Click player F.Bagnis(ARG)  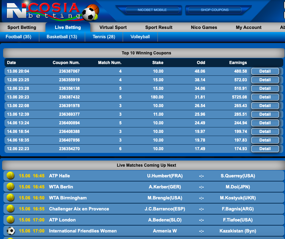[x=238, y=209]
